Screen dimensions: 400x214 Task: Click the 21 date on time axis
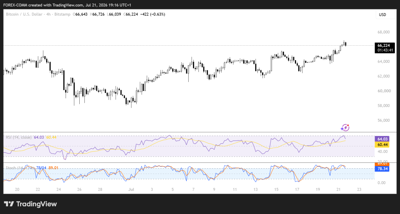[x=339, y=189]
